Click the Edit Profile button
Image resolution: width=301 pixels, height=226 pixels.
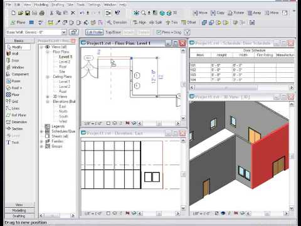[x=94, y=32]
